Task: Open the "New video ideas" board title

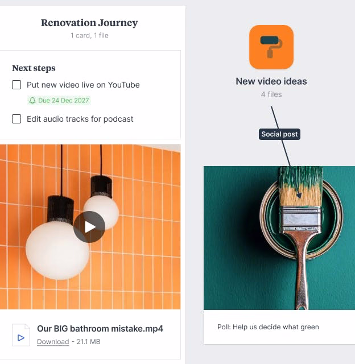Action: [271, 81]
